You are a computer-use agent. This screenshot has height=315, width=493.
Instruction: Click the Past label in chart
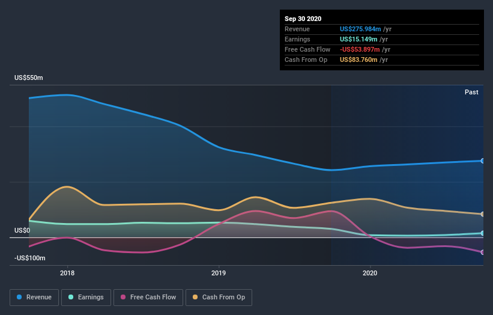[x=471, y=92]
